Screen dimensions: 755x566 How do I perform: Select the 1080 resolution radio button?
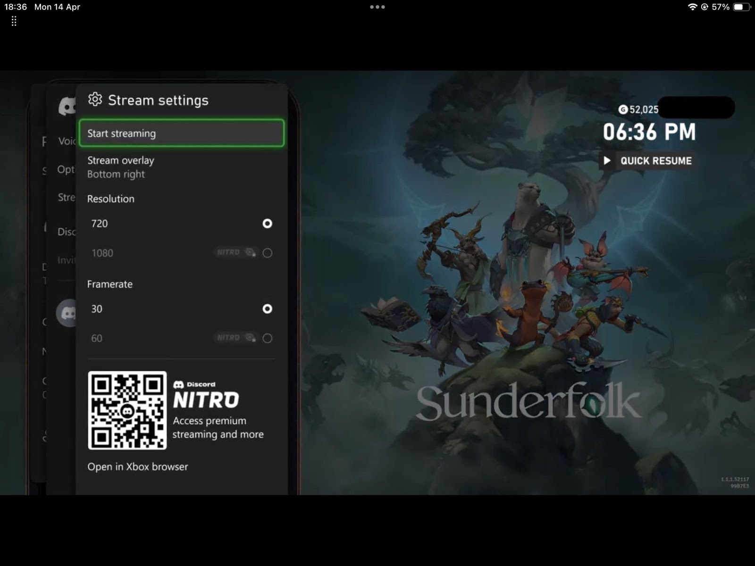click(x=267, y=253)
